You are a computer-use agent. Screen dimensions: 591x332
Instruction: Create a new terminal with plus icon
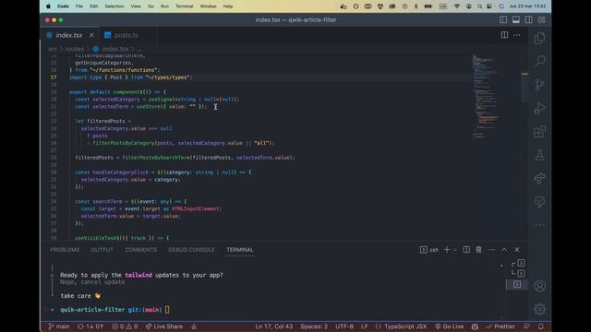(447, 250)
